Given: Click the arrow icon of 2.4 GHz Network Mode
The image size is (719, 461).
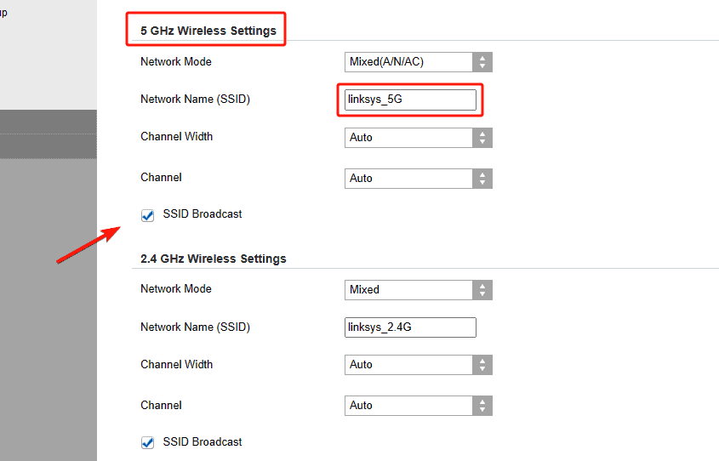Looking at the screenshot, I should coord(482,290).
